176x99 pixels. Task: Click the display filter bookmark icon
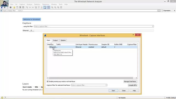pyautogui.click(x=1, y=11)
